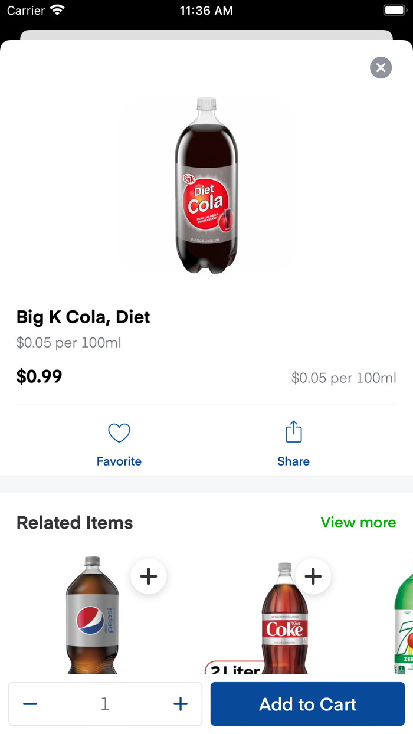Tap the Related Items section heading

[74, 523]
